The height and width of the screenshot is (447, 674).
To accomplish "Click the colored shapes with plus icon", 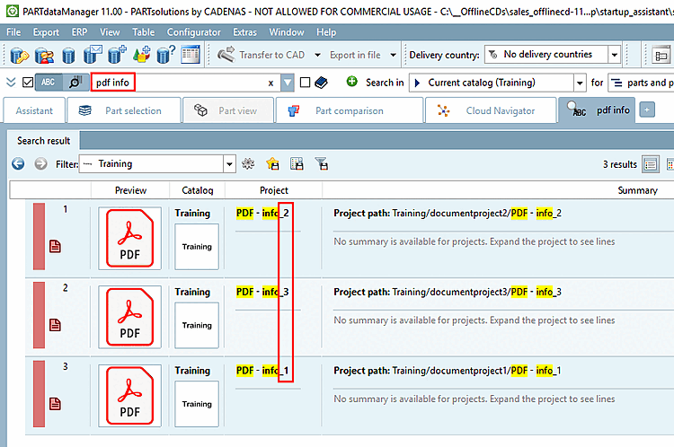I will coord(141,55).
